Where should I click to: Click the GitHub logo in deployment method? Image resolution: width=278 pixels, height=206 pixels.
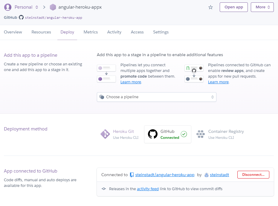click(x=153, y=134)
